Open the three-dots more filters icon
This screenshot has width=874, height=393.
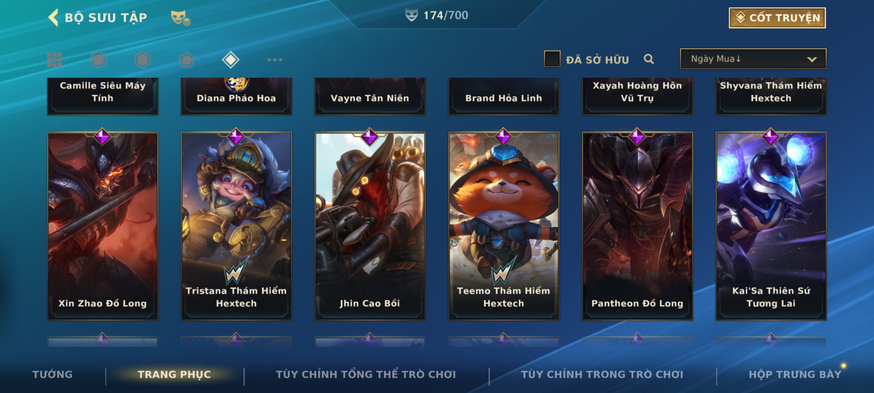[275, 60]
